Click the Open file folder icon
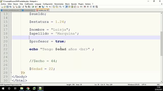Viewport: 163px width, 91px height. point(5,7)
